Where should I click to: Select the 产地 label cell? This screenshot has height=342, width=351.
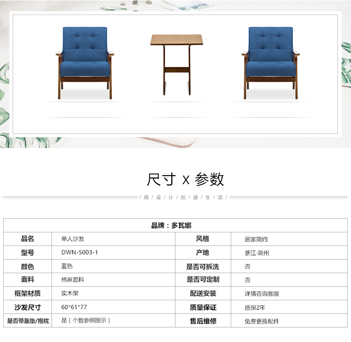click(203, 253)
